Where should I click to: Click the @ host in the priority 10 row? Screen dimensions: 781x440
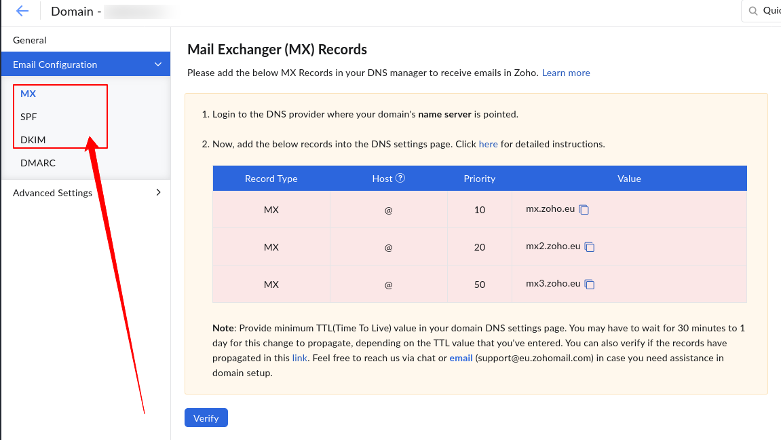389,210
